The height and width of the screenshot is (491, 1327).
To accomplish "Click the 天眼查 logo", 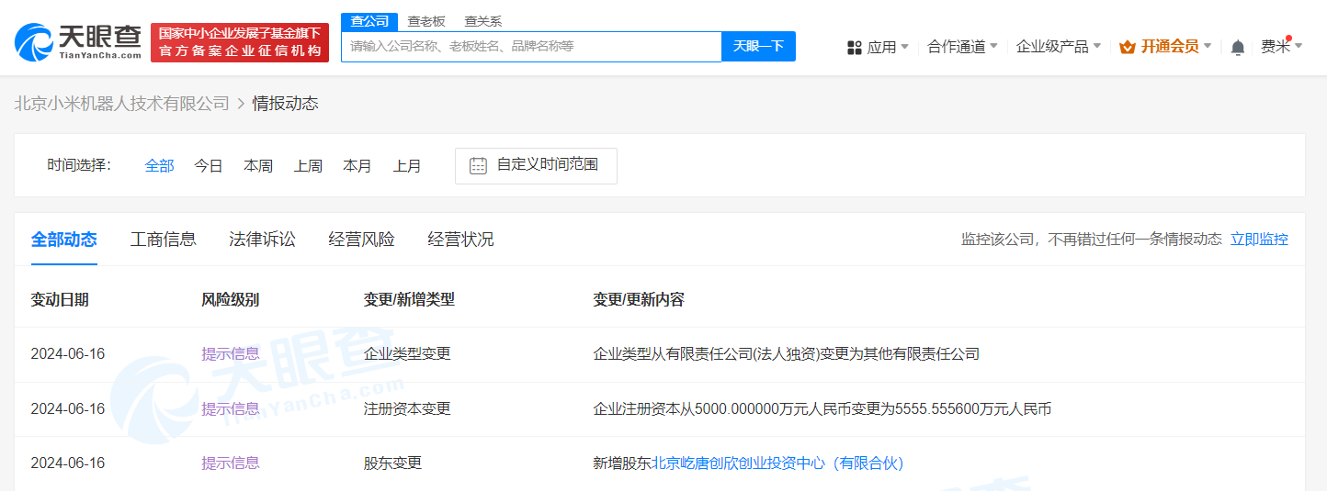I will pyautogui.click(x=78, y=42).
